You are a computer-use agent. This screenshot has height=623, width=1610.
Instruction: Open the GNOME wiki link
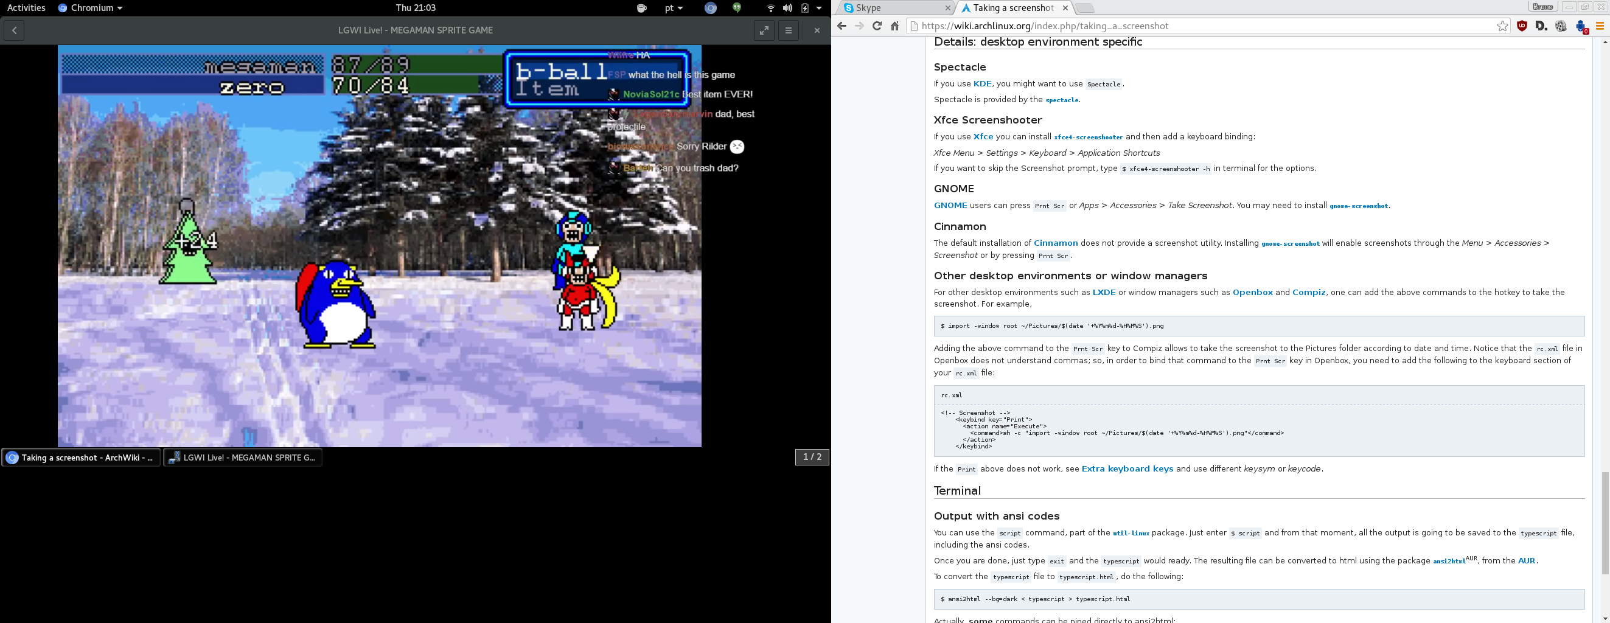[950, 206]
